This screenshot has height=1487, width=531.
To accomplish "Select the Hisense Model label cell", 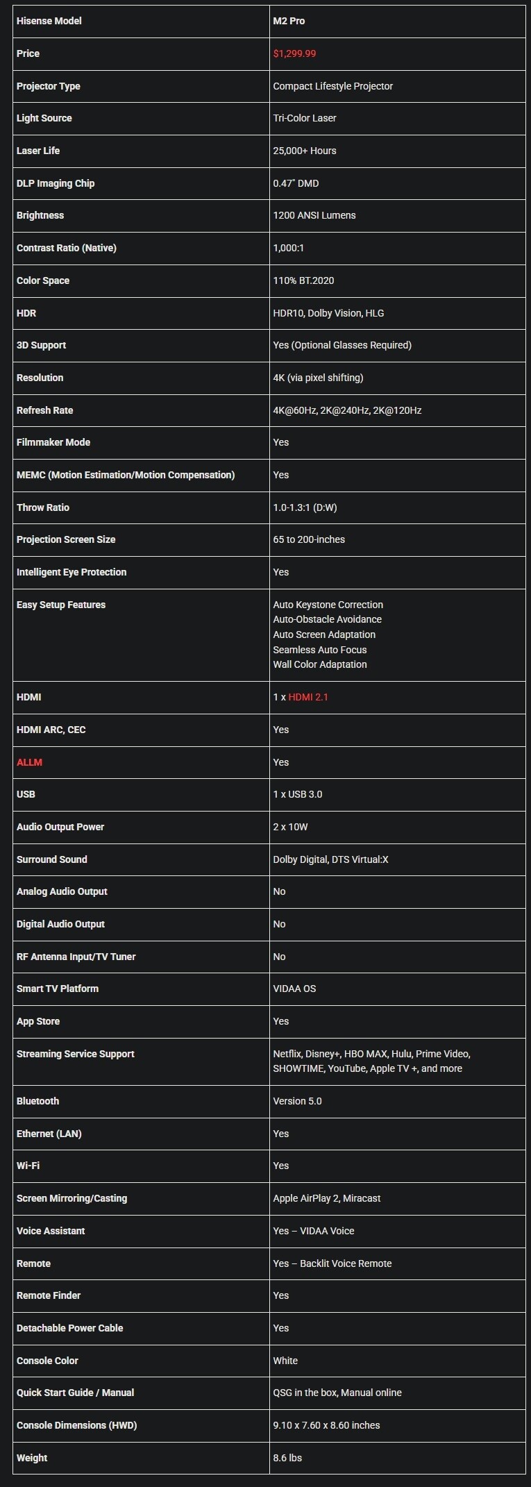I will coord(141,21).
